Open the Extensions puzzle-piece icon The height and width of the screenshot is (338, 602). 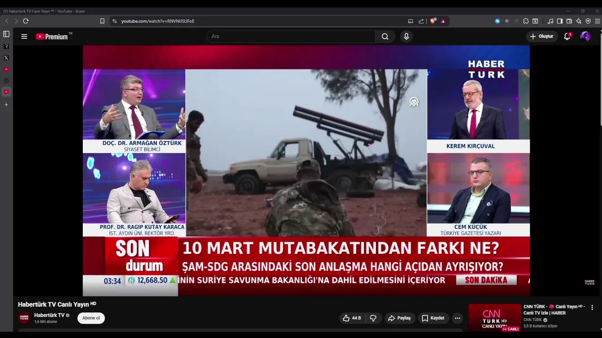coord(526,21)
